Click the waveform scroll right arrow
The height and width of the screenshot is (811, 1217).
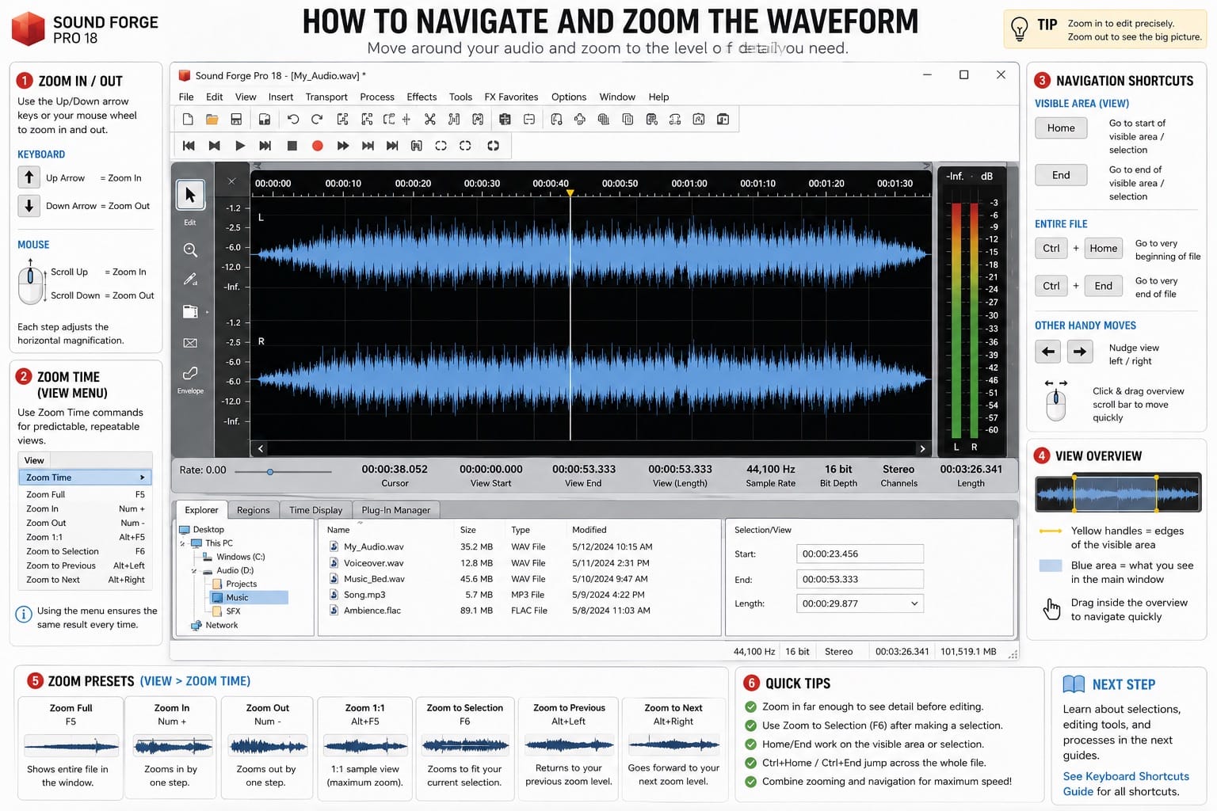[x=922, y=448]
